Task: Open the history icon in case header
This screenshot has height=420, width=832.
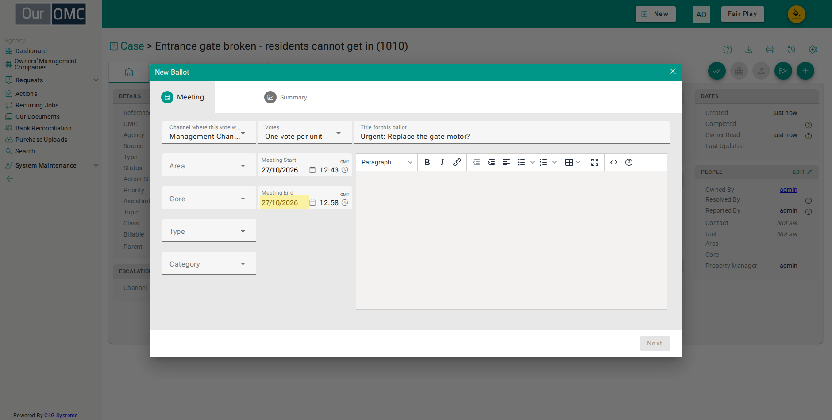Action: coord(791,50)
